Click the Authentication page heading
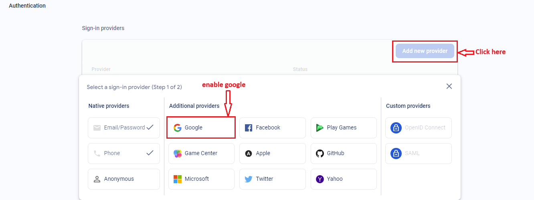 (x=27, y=6)
